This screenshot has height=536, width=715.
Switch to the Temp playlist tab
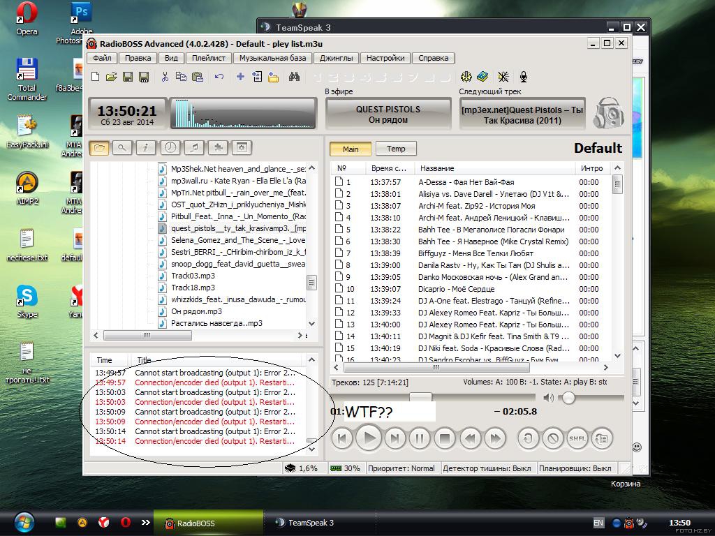[x=396, y=149]
